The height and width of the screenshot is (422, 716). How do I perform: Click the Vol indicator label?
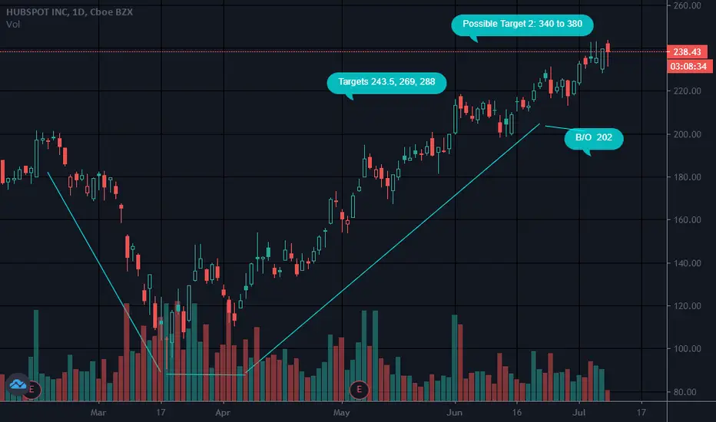click(x=13, y=25)
